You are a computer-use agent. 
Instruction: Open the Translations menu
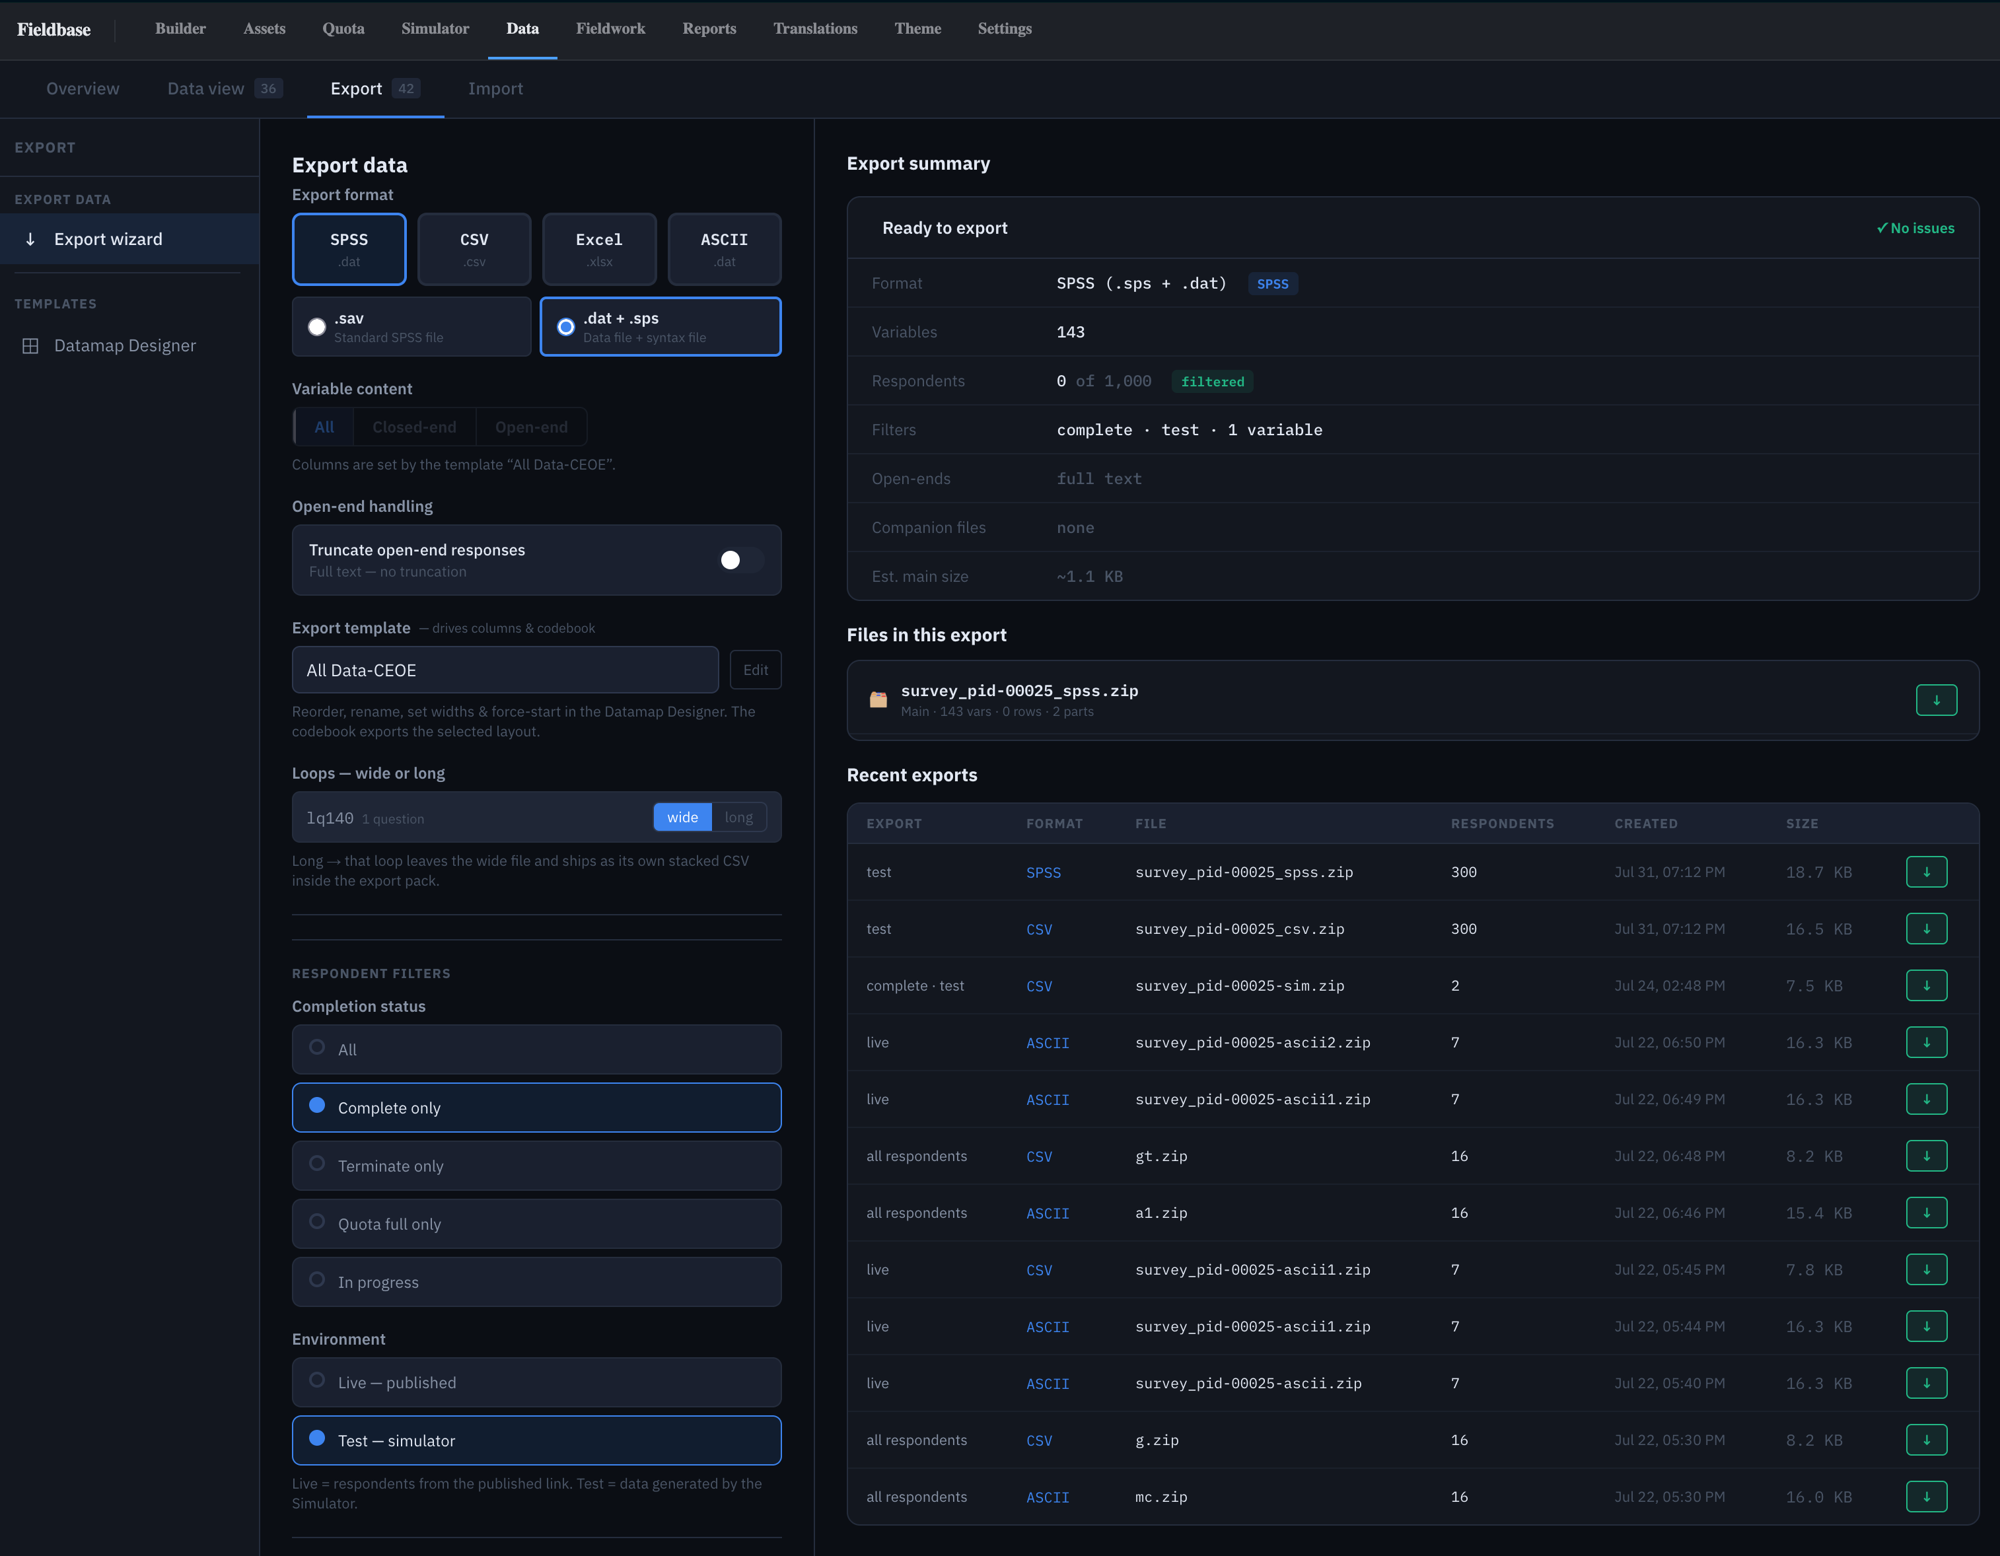[815, 28]
